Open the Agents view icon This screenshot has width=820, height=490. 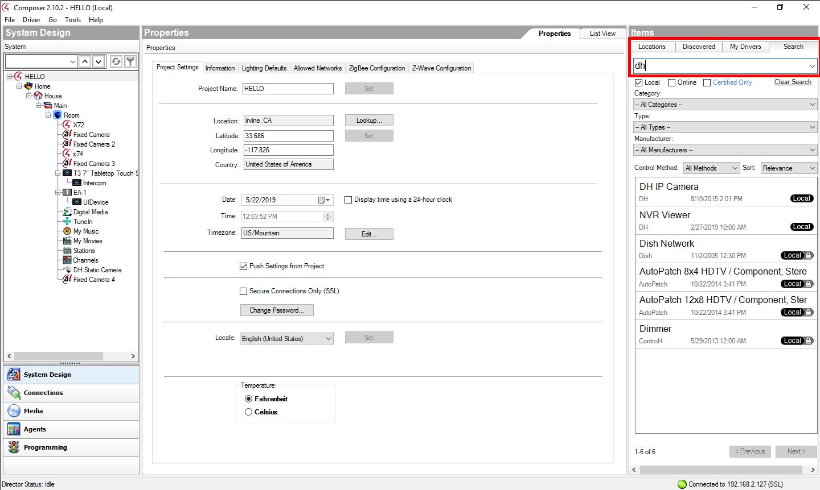coord(14,429)
